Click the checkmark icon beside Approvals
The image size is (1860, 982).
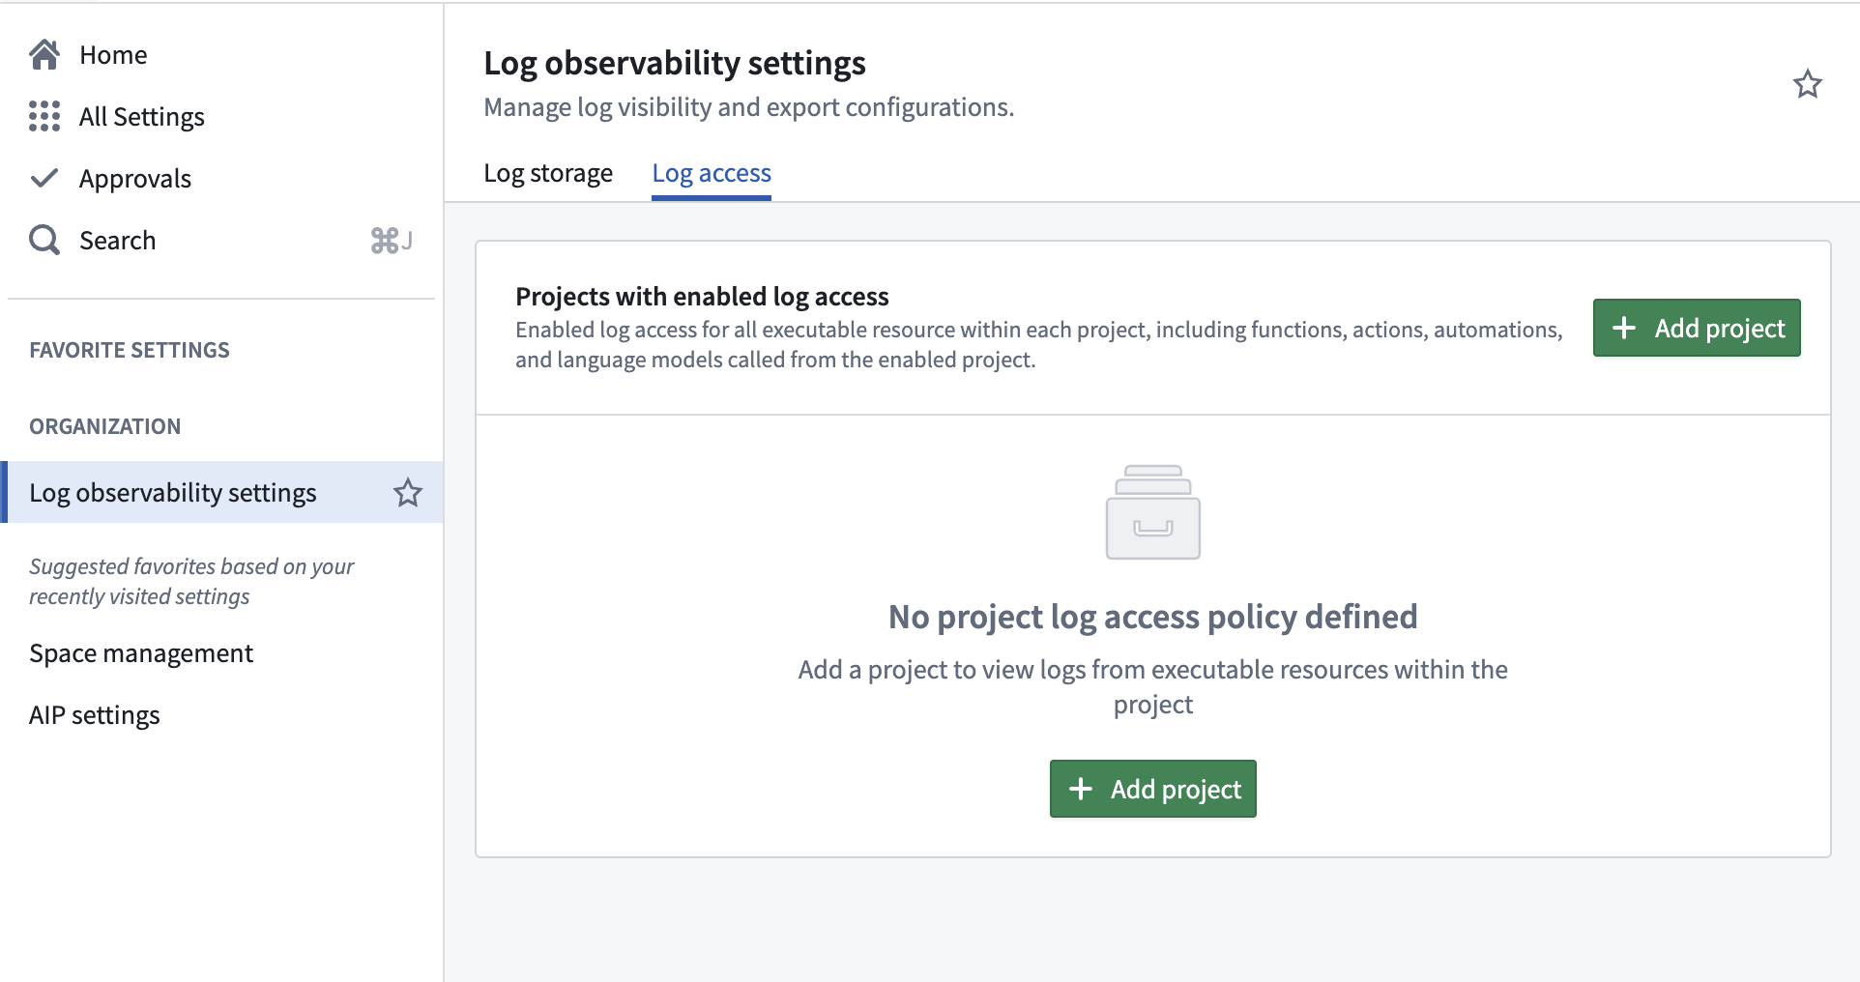pyautogui.click(x=44, y=178)
